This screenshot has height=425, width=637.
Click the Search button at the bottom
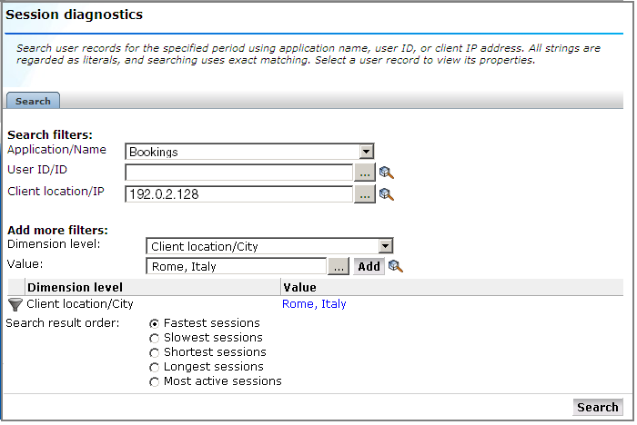click(598, 407)
